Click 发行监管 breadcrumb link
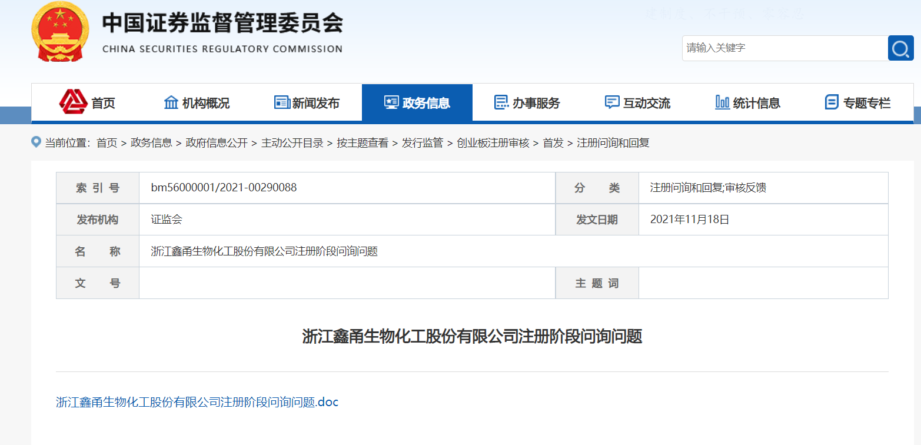The image size is (921, 445). pyautogui.click(x=423, y=142)
